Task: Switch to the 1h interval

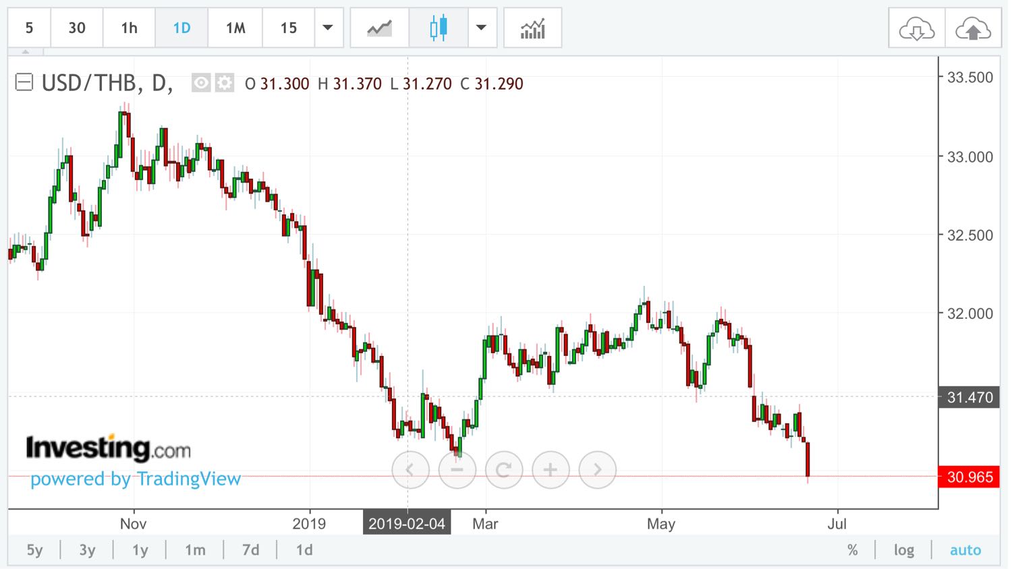Action: pyautogui.click(x=129, y=28)
